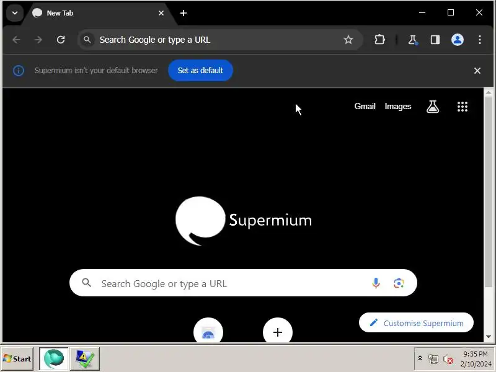The height and width of the screenshot is (372, 496).
Task: Click the magnifier in the page search box
Action: (86, 283)
